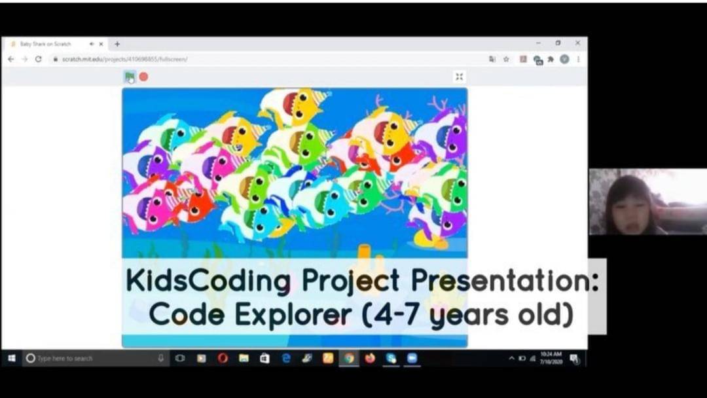Click the Chrome profile avatar
The image size is (707, 398).
point(564,59)
